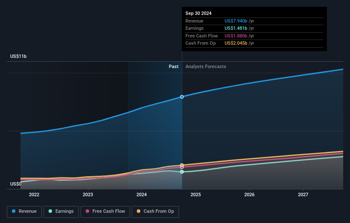
Task: Click the 2025 x-axis label
Action: (x=196, y=195)
